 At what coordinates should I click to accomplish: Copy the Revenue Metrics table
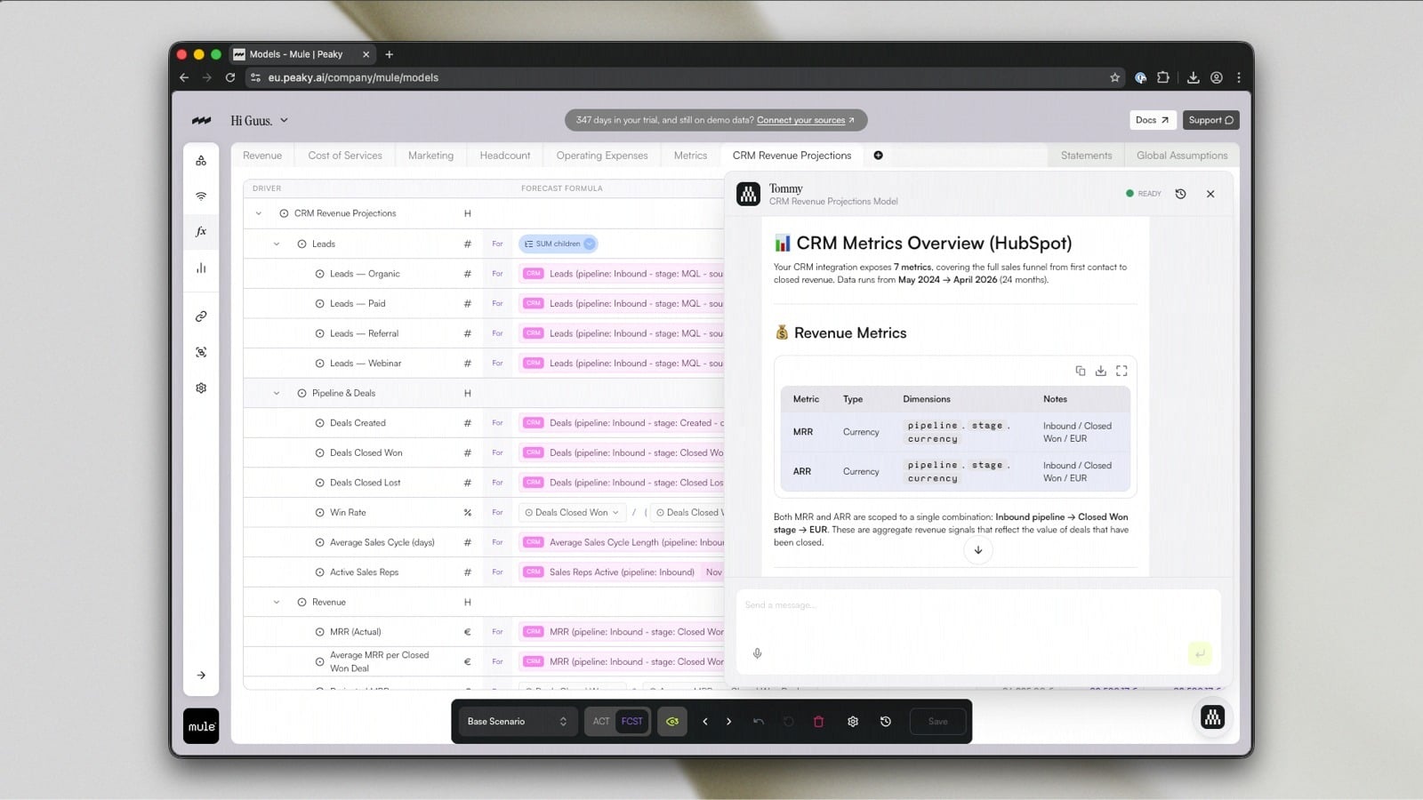pyautogui.click(x=1080, y=371)
